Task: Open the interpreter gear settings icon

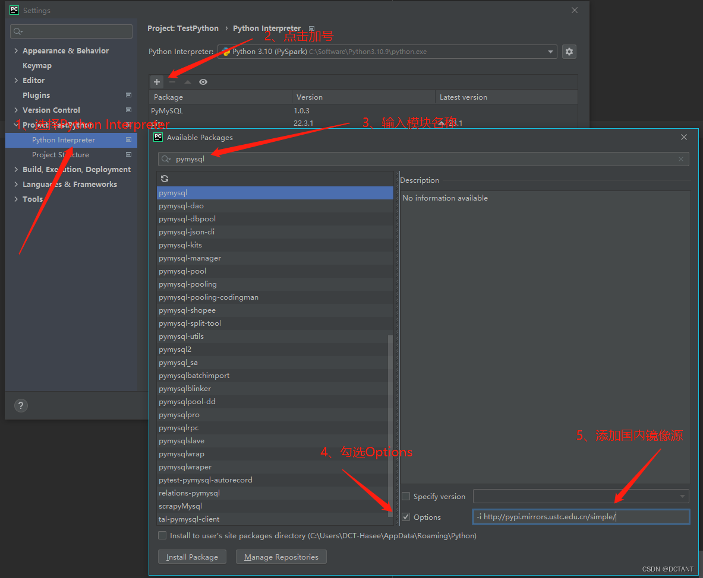Action: point(569,52)
